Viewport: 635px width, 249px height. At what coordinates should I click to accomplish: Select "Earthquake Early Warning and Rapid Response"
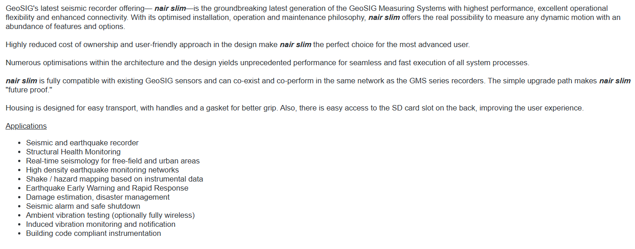[x=107, y=188]
